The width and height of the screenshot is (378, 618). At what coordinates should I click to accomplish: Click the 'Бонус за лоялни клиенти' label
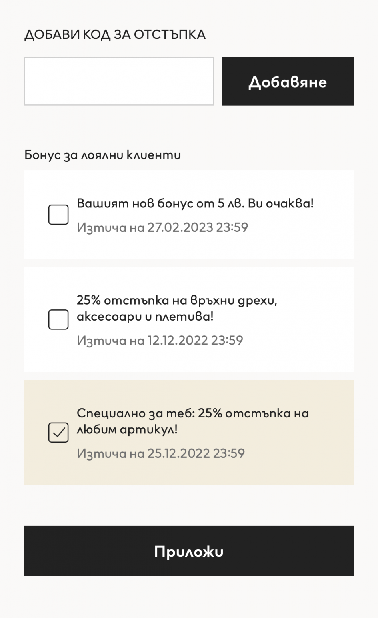click(102, 155)
